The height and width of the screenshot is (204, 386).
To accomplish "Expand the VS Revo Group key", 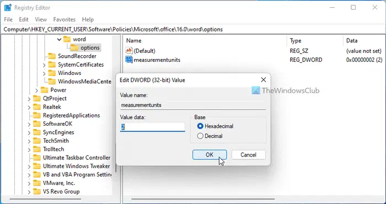I will [x=29, y=192].
